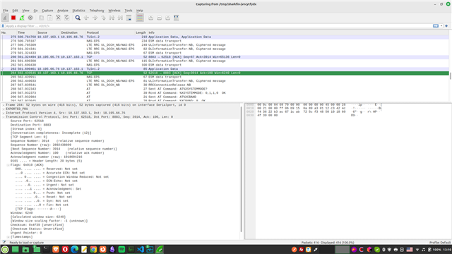Select packet 287 RRCConnectionRelease-NB row
This screenshot has width=452, height=254.
coord(225,85)
